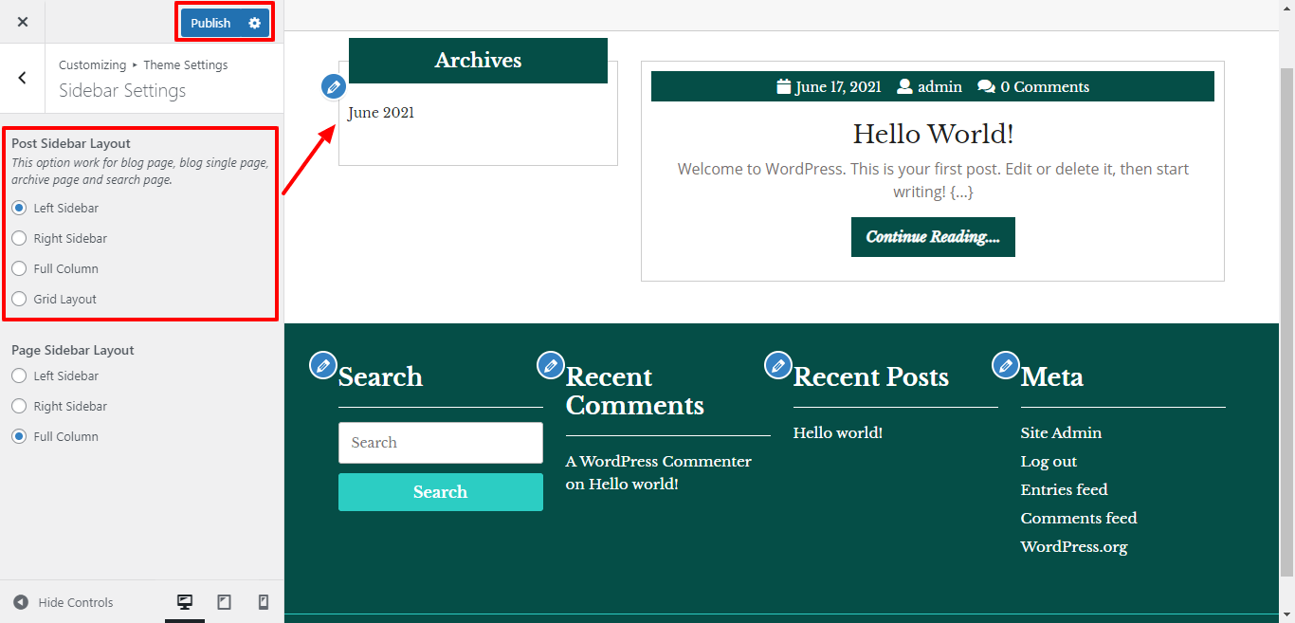Viewport: 1295px width, 623px height.
Task: Edit the Recent Posts widget pencil icon
Action: [x=778, y=365]
